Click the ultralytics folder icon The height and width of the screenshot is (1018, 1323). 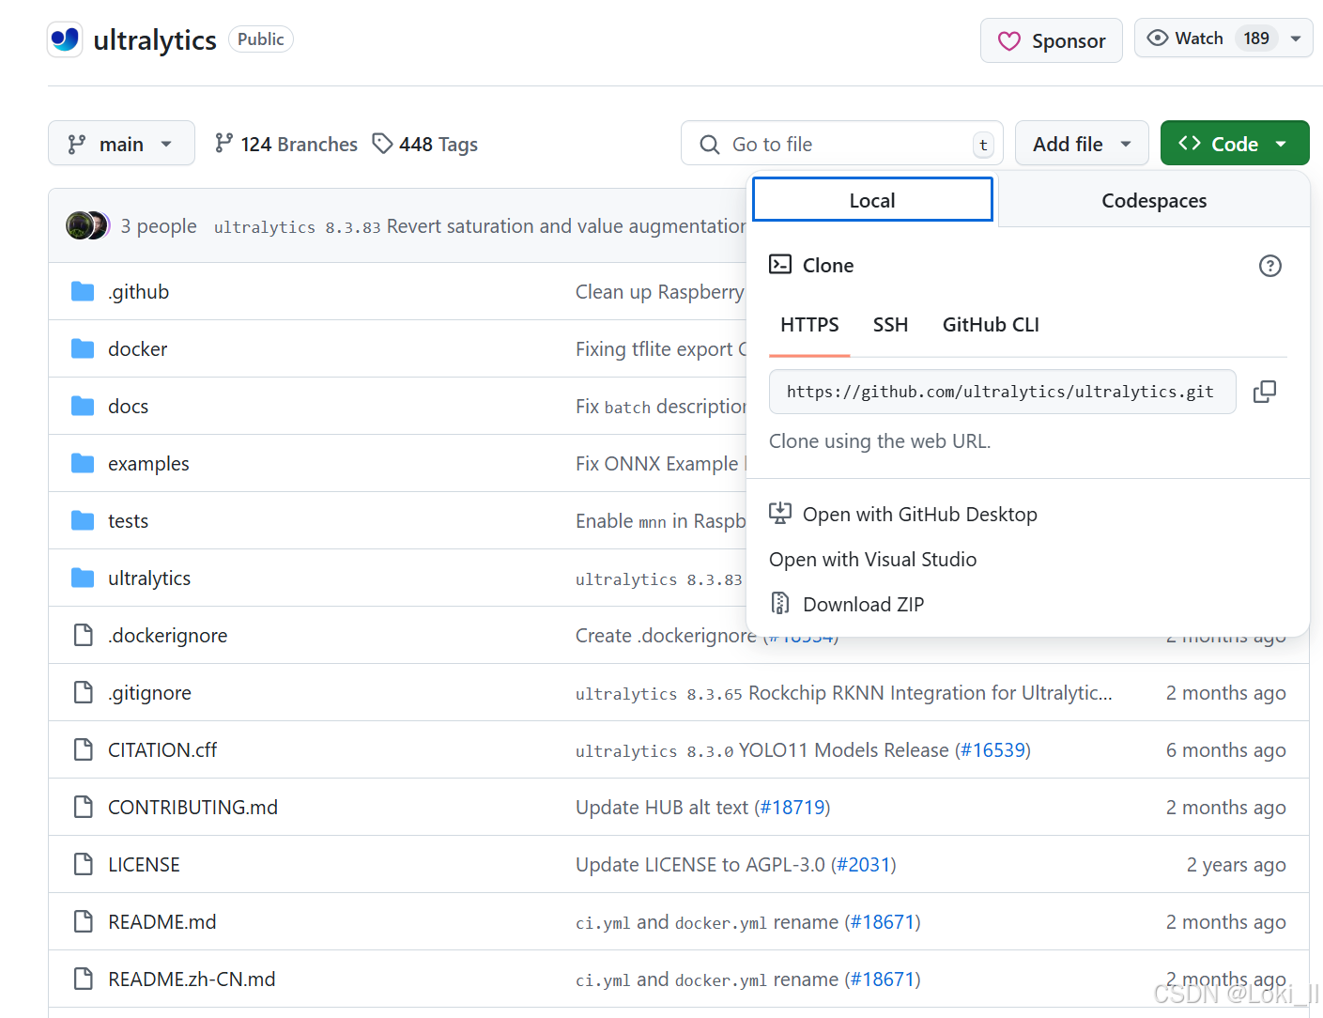coord(83,578)
